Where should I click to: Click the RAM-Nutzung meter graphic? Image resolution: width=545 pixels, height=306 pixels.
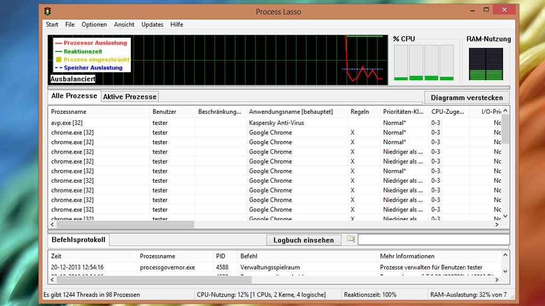(x=485, y=64)
